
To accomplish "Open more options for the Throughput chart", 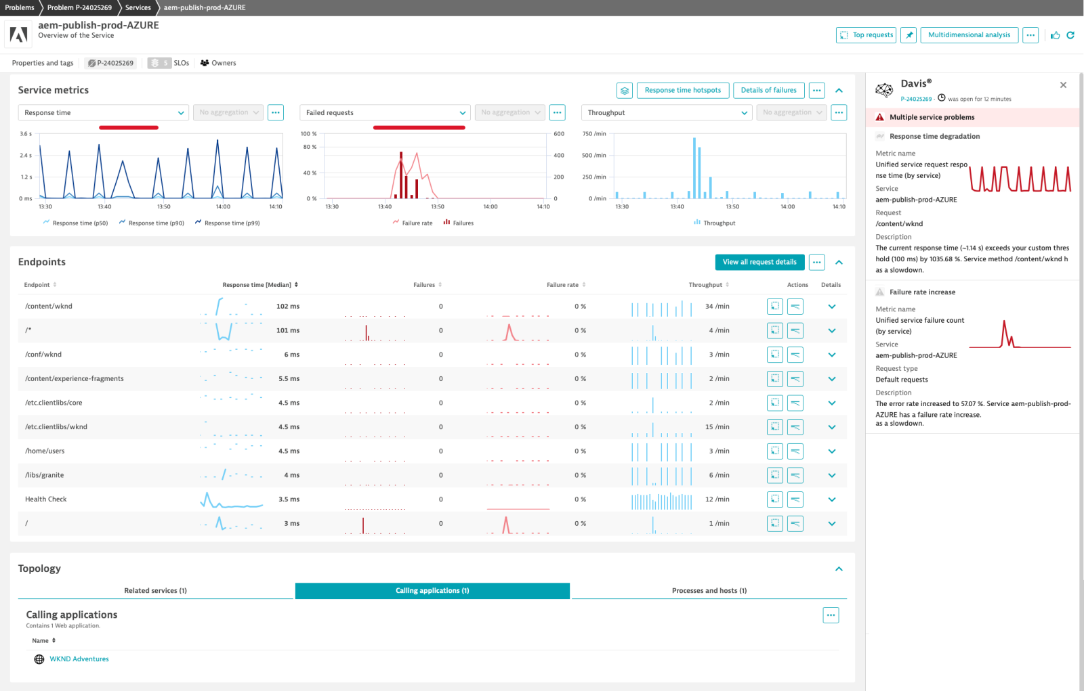I will coord(839,112).
